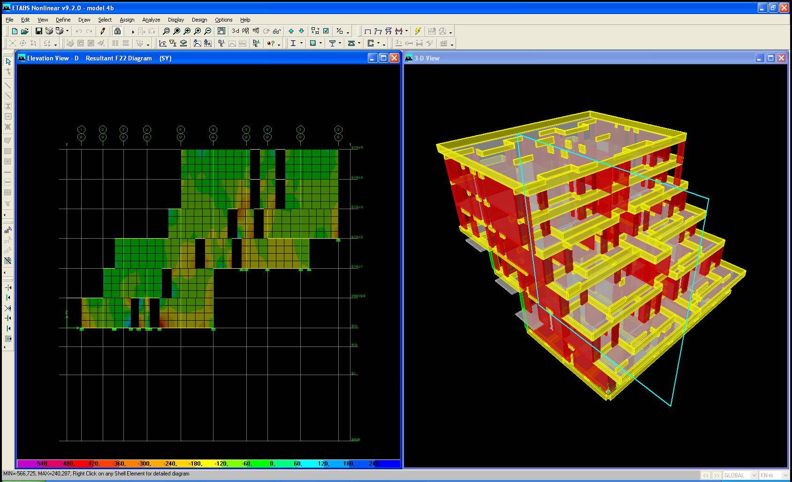792x482 pixels.
Task: Select the Rubber Band Zoom magnifier icon
Action: coord(166,31)
